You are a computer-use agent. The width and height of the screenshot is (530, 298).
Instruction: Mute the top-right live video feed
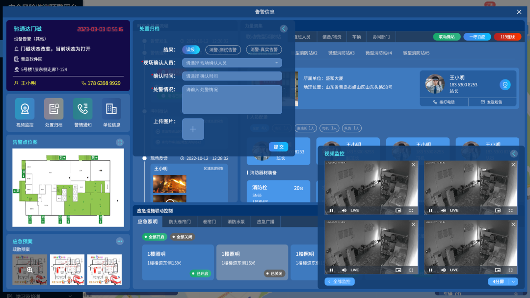tap(444, 210)
